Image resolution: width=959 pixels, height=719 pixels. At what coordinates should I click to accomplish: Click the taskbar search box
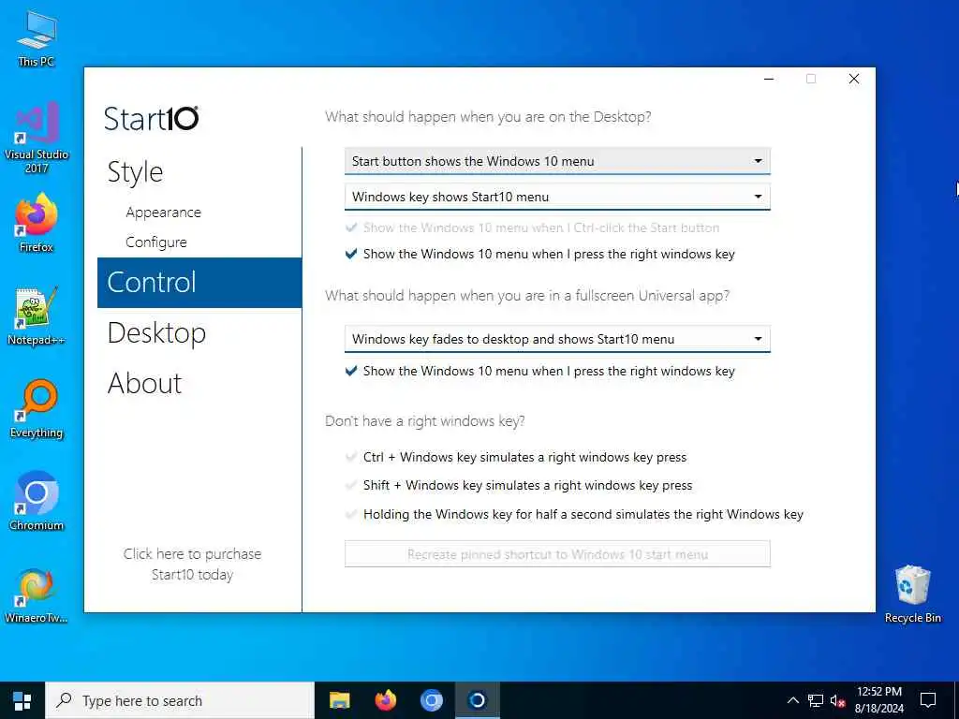pos(180,700)
